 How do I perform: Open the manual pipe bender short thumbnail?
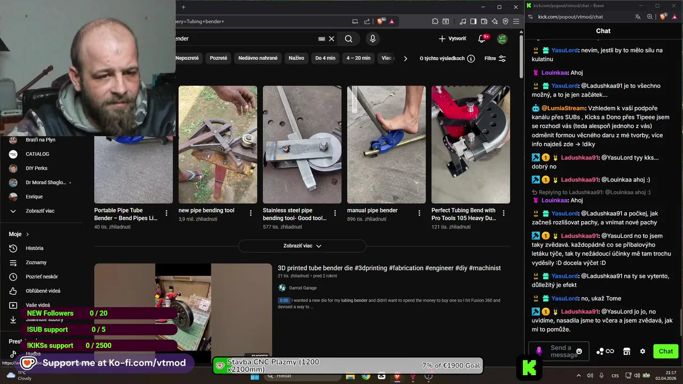pyautogui.click(x=386, y=145)
